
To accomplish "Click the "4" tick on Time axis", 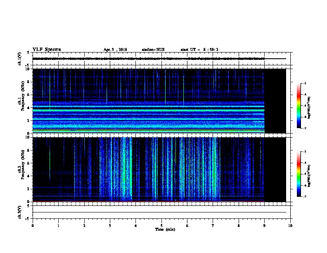I will click(136, 225).
